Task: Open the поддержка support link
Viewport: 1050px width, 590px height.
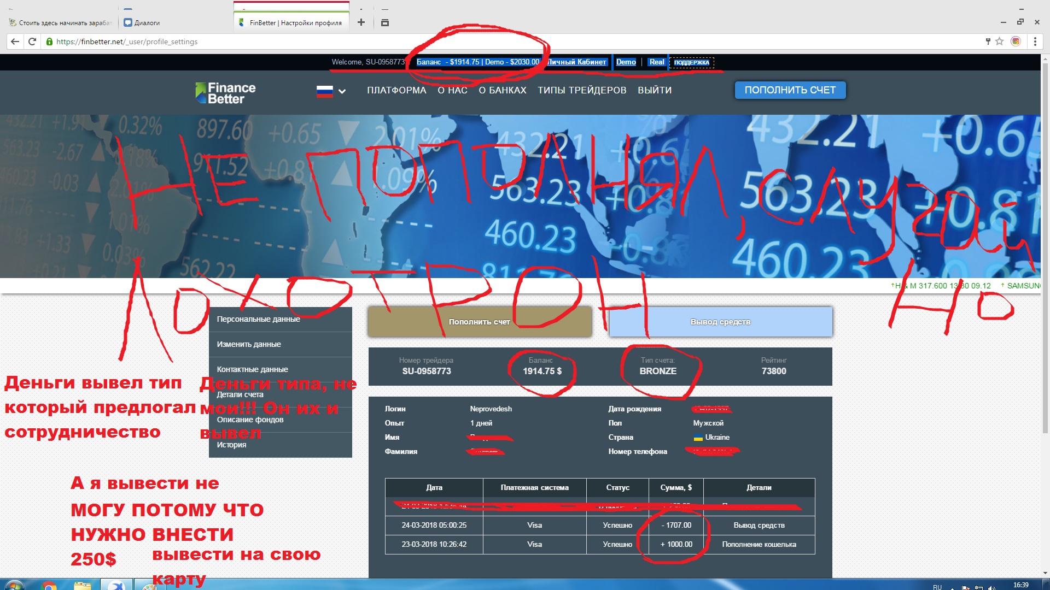Action: (x=691, y=62)
